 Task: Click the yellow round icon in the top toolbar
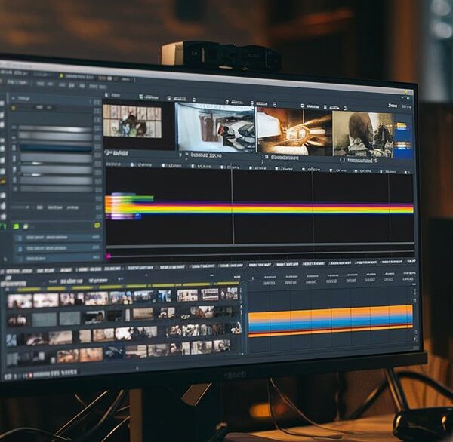(61, 75)
